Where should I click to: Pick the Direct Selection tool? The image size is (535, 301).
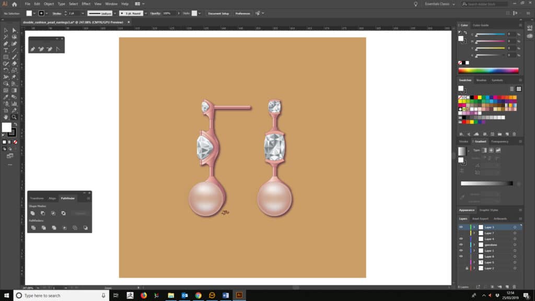click(14, 30)
